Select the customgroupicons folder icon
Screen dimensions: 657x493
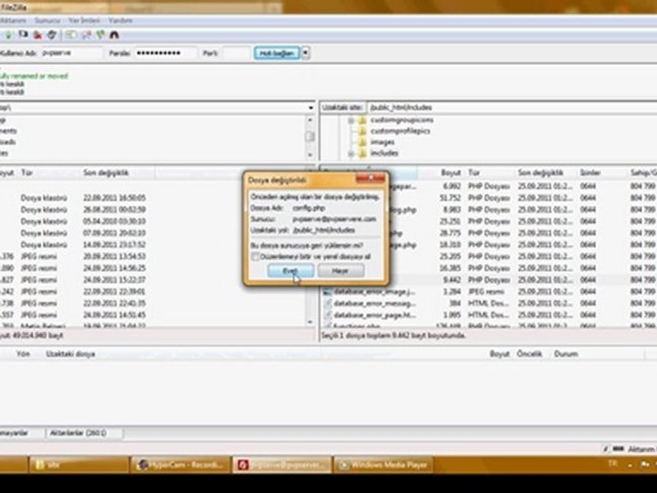tap(362, 121)
